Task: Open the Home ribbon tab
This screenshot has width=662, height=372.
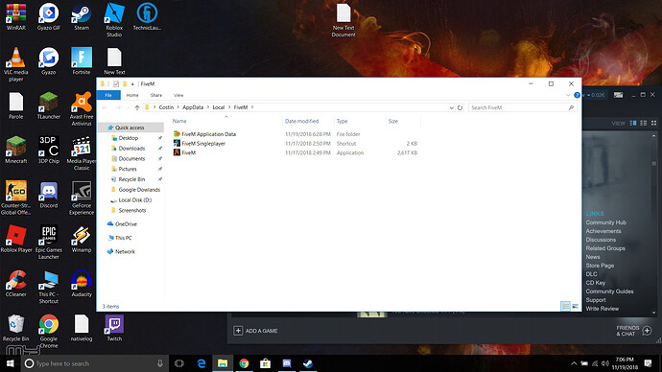Action: click(132, 95)
